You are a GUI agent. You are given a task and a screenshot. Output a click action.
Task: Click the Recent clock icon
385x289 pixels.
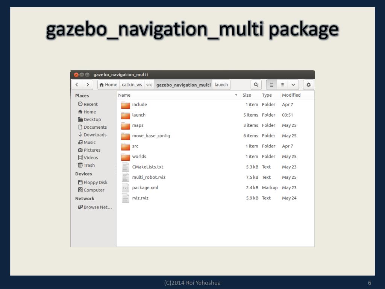coord(80,104)
